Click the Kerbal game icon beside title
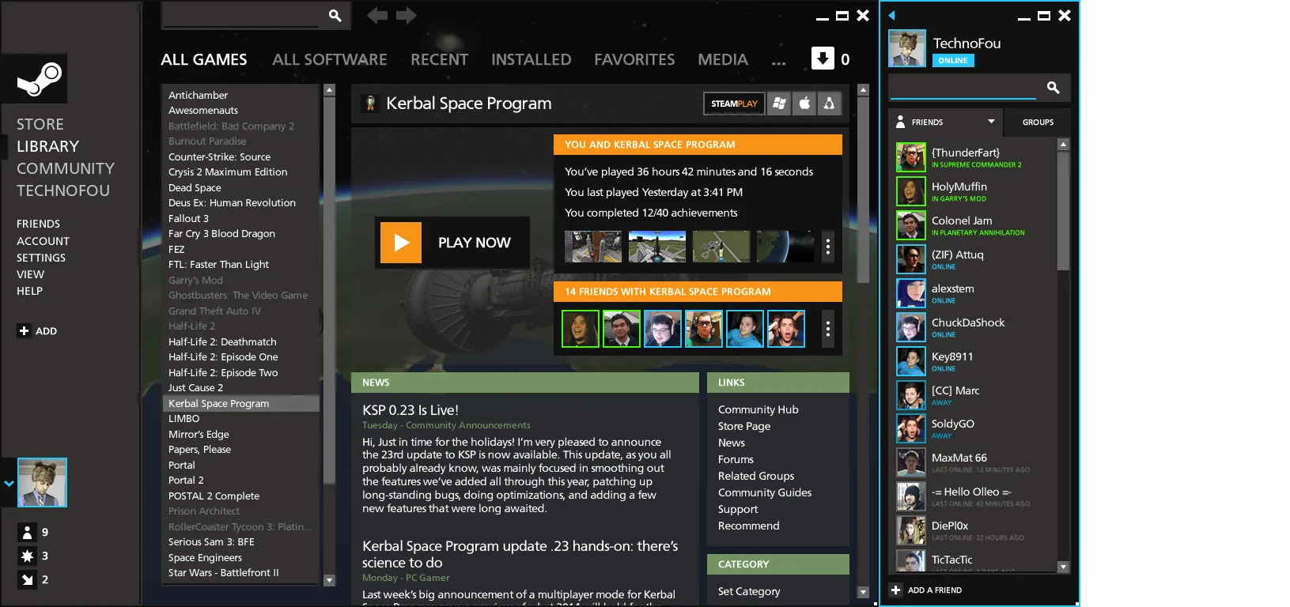This screenshot has width=1290, height=607. click(x=369, y=104)
